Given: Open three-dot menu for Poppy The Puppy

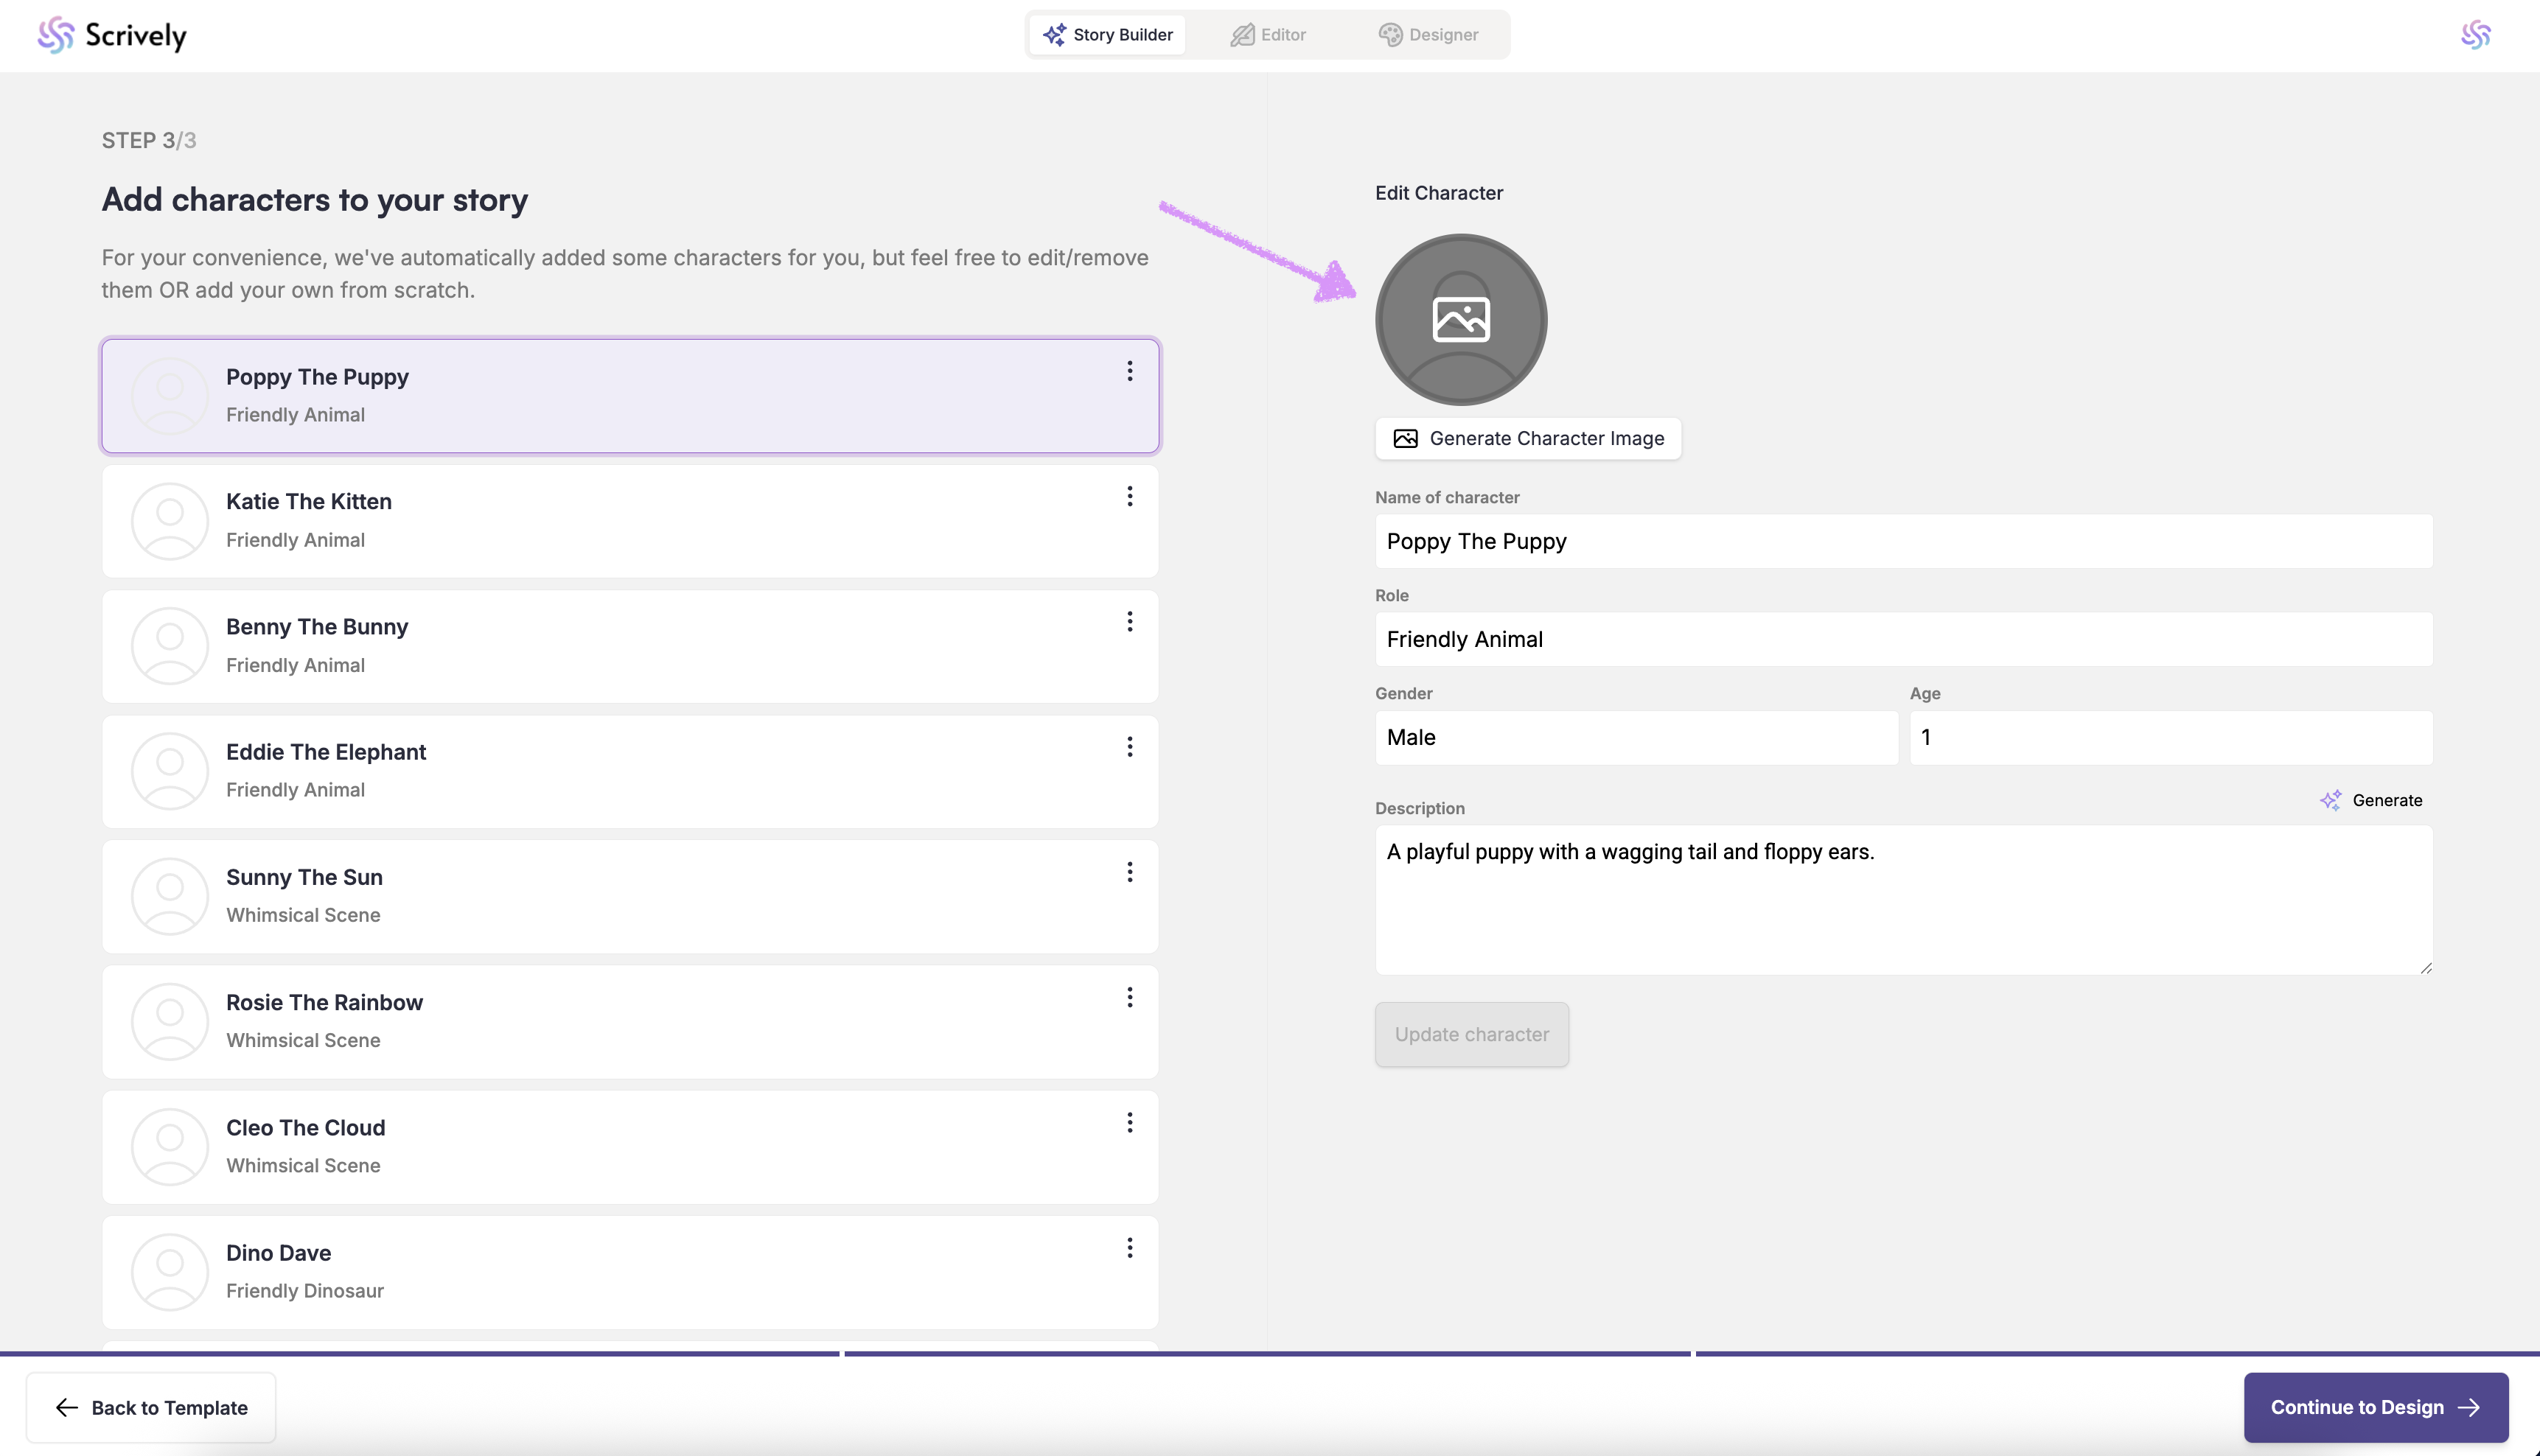Looking at the screenshot, I should click(x=1129, y=371).
